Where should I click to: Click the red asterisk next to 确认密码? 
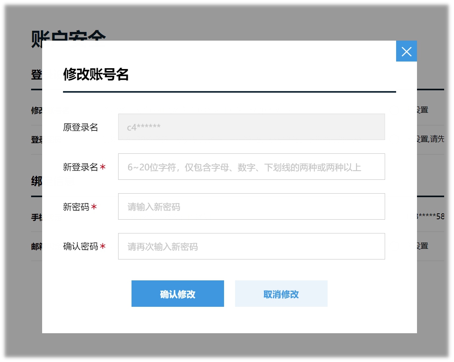[x=102, y=246]
